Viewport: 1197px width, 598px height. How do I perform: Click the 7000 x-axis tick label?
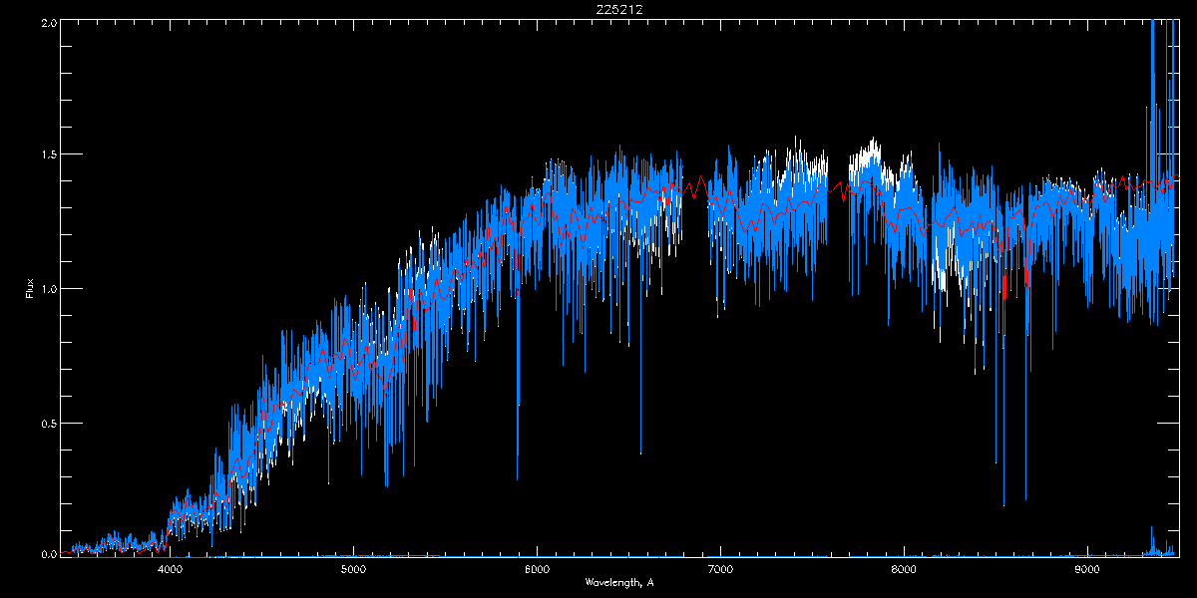720,569
